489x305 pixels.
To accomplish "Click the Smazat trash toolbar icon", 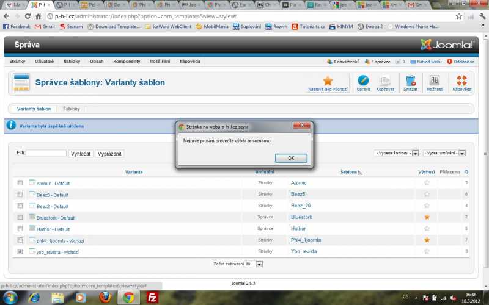I will (410, 81).
